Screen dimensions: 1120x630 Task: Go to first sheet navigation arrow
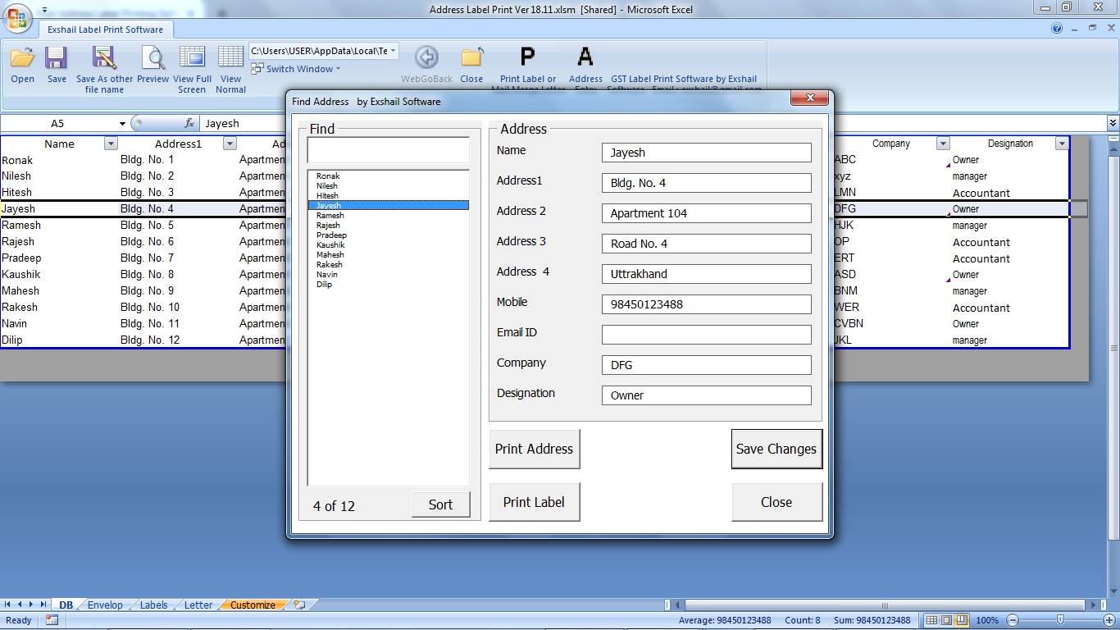[8, 605]
